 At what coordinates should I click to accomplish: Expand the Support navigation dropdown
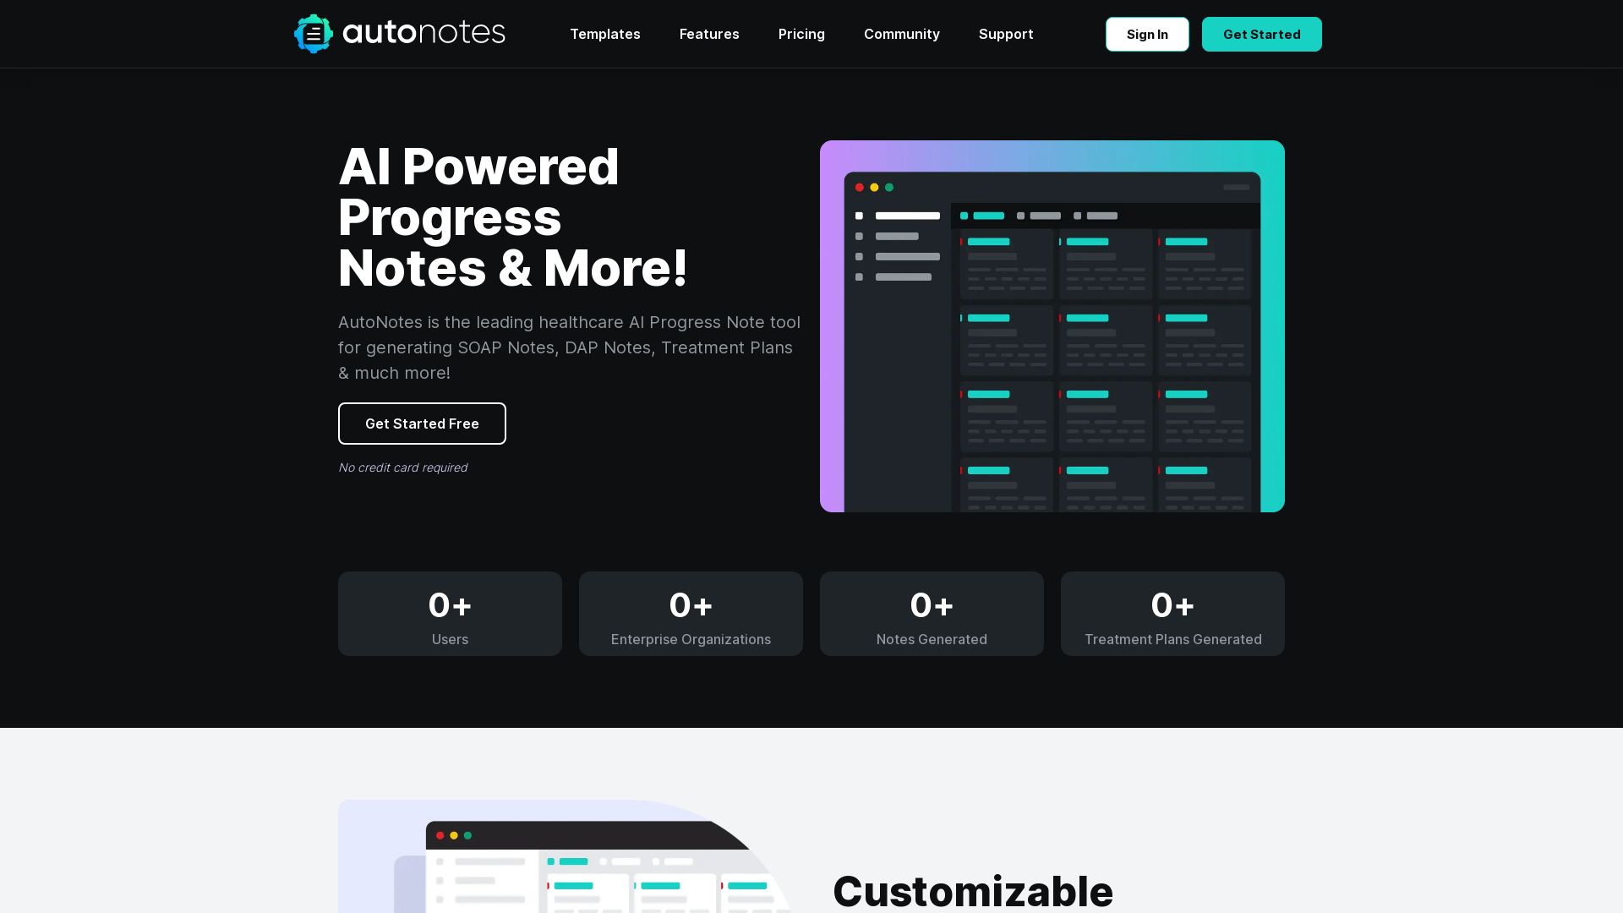[1005, 34]
